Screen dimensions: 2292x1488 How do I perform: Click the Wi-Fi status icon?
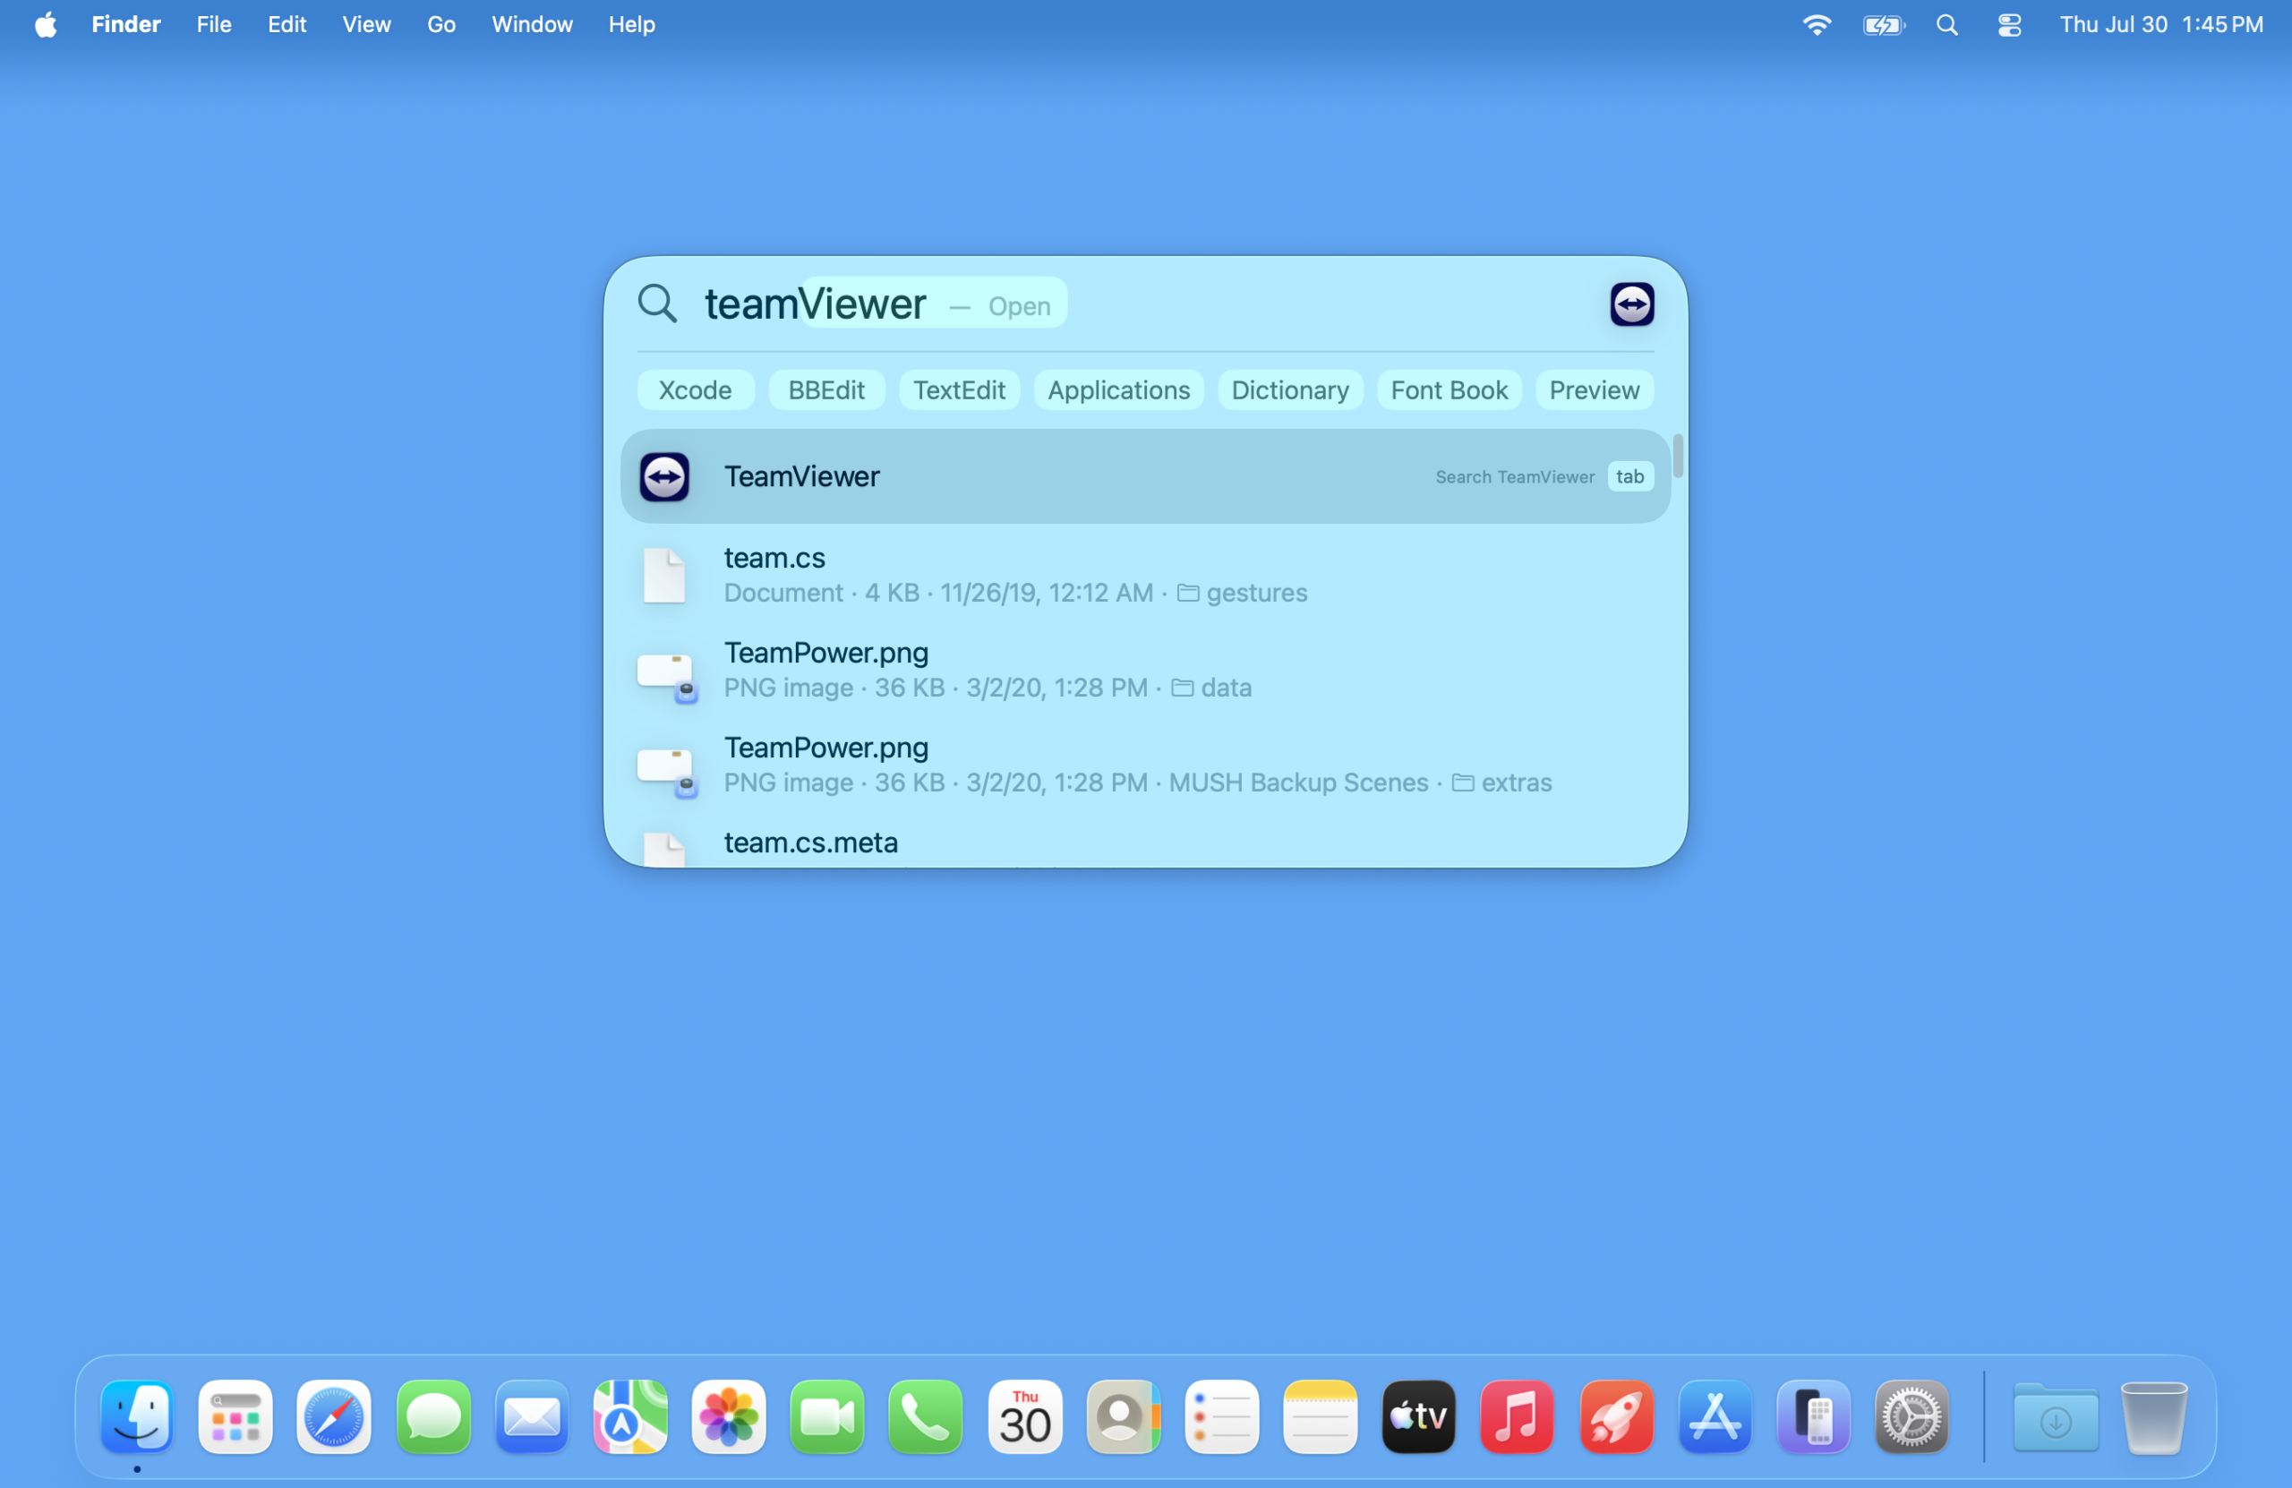[x=1817, y=24]
